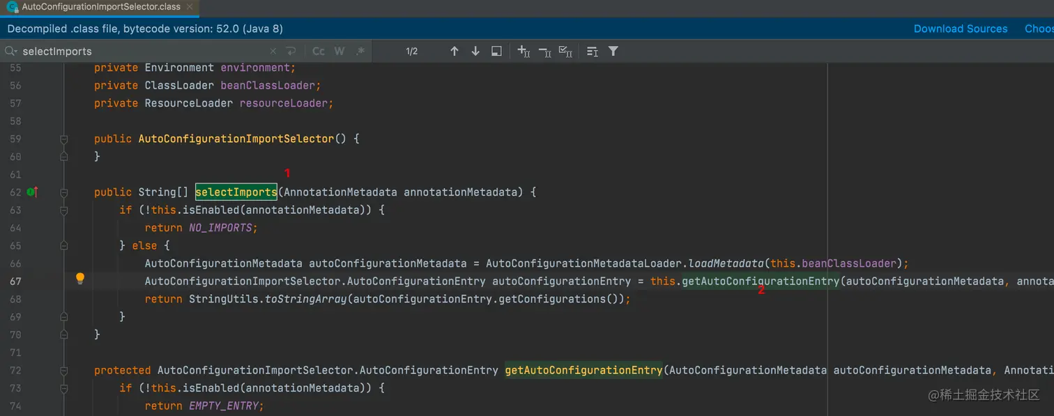Add selection for next occurrence icon

524,52
